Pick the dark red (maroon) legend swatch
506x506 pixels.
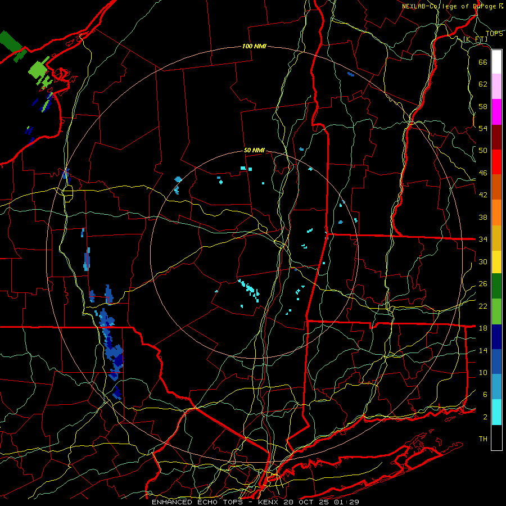[496, 137]
